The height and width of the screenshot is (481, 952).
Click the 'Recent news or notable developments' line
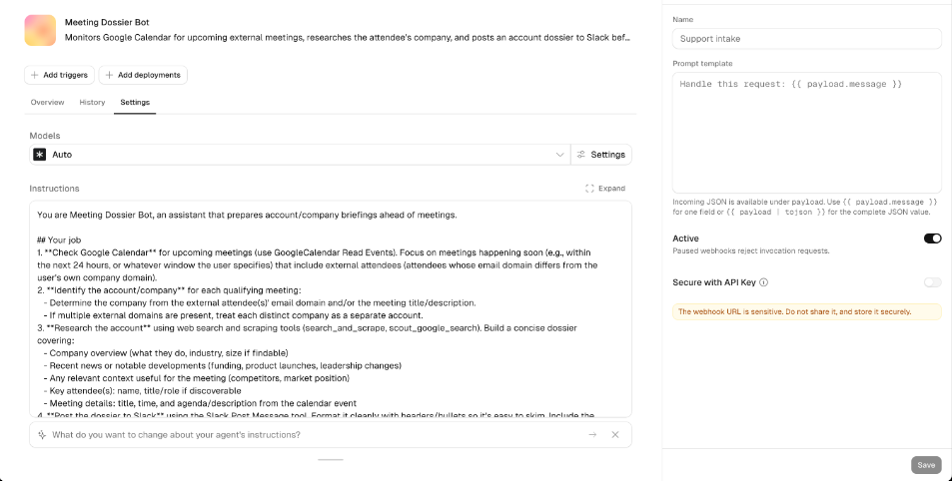tap(222, 366)
